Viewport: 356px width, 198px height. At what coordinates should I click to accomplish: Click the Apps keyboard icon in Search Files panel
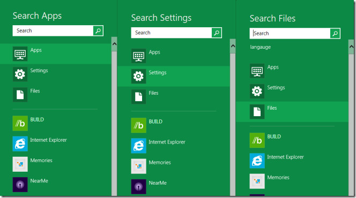tap(257, 71)
